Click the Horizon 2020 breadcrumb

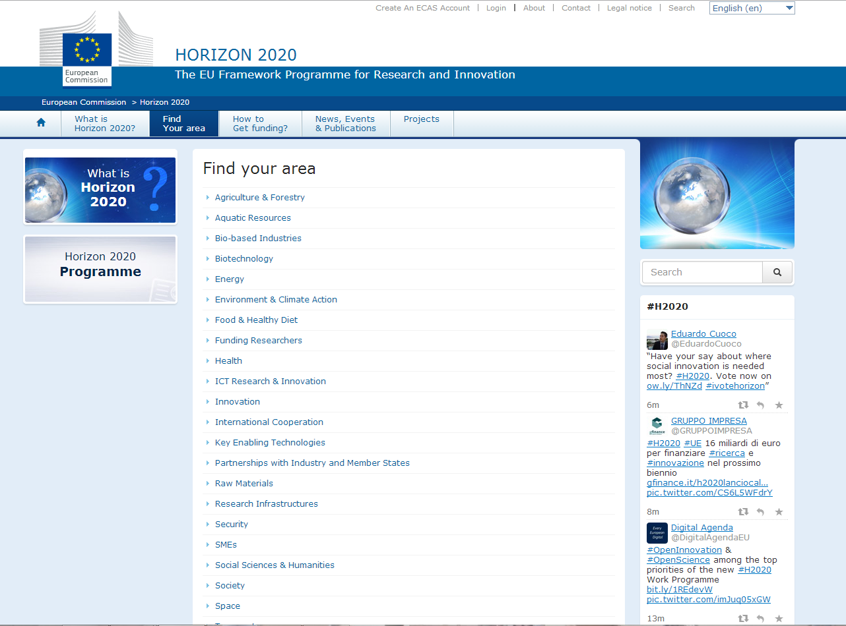(x=165, y=102)
